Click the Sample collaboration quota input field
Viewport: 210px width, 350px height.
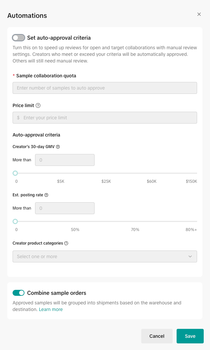click(x=105, y=88)
